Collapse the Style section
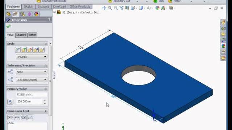The height and width of the screenshot is (130, 232). point(46,44)
